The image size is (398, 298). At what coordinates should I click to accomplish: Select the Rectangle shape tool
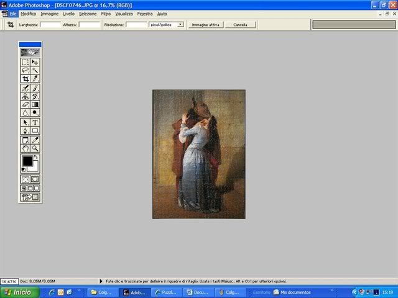[x=35, y=130]
